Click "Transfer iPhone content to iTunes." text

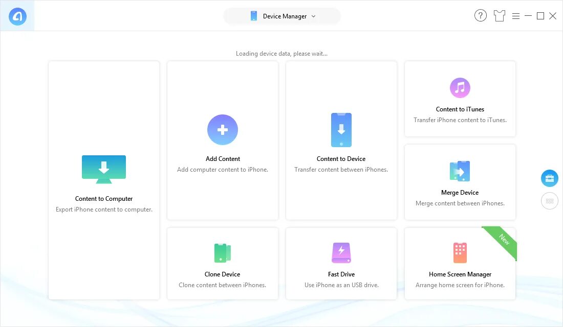(x=460, y=120)
